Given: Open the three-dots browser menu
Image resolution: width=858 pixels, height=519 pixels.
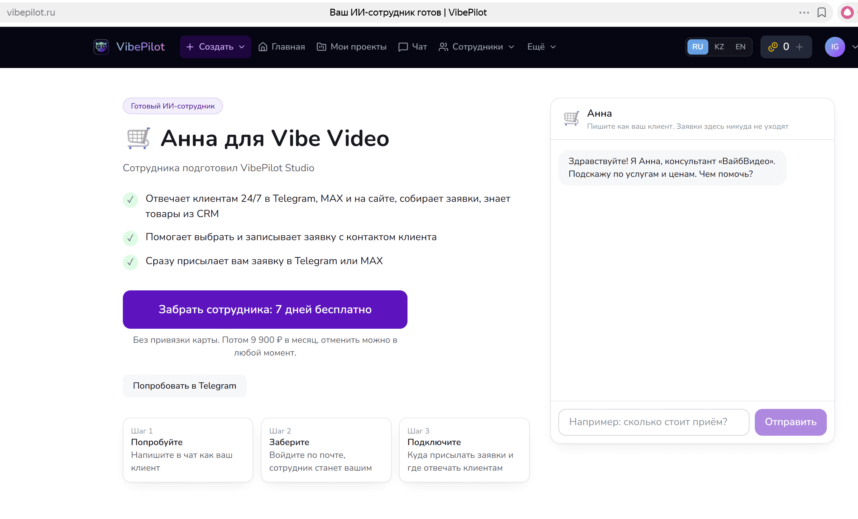Looking at the screenshot, I should [804, 12].
